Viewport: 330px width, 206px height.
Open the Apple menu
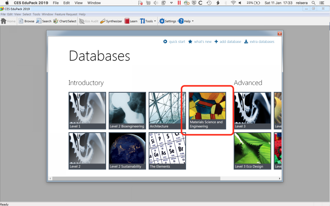tap(7, 3)
